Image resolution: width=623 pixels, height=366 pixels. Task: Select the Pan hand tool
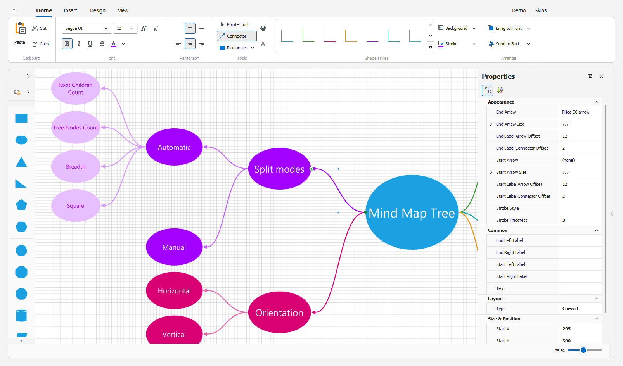point(263,28)
